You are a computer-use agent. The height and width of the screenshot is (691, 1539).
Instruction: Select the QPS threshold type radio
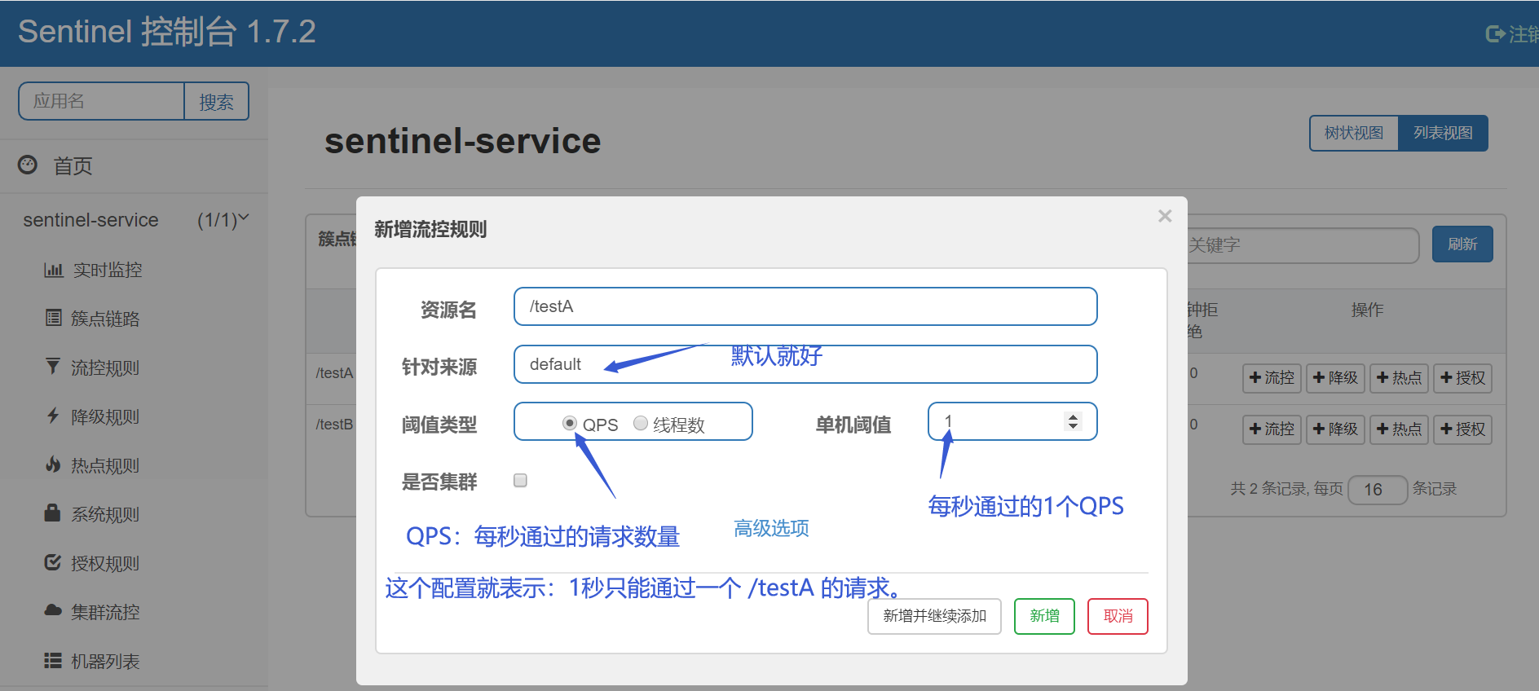point(570,423)
